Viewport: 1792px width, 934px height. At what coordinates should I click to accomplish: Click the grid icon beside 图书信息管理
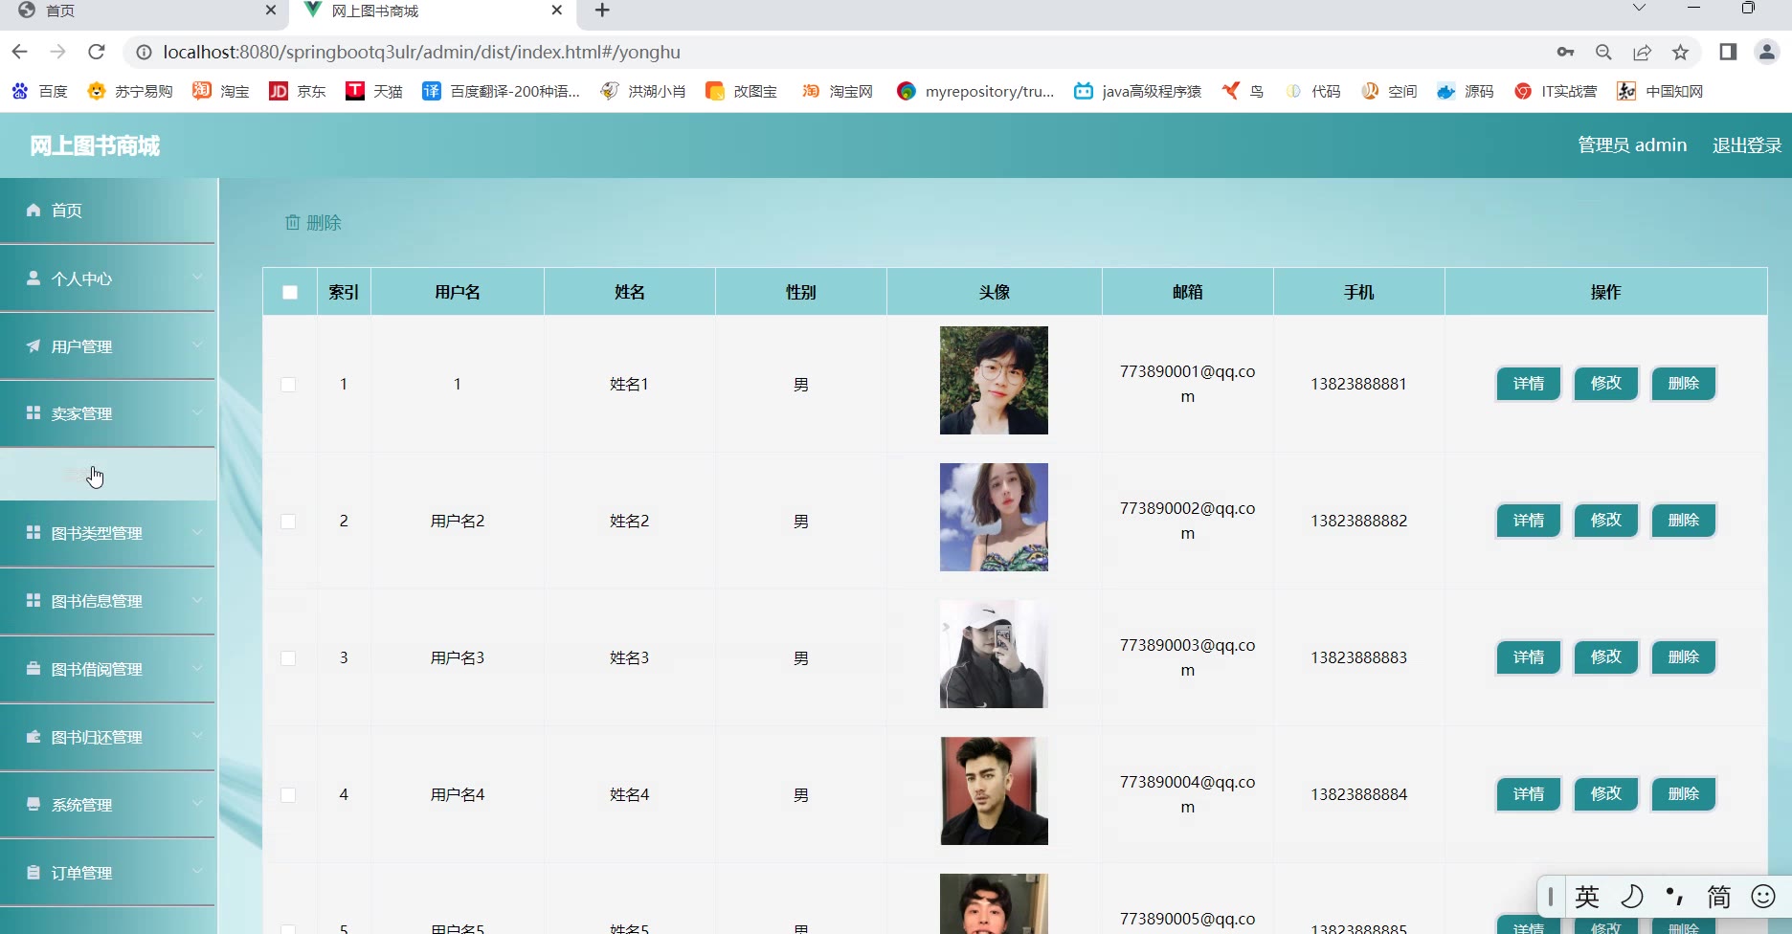pos(34,600)
